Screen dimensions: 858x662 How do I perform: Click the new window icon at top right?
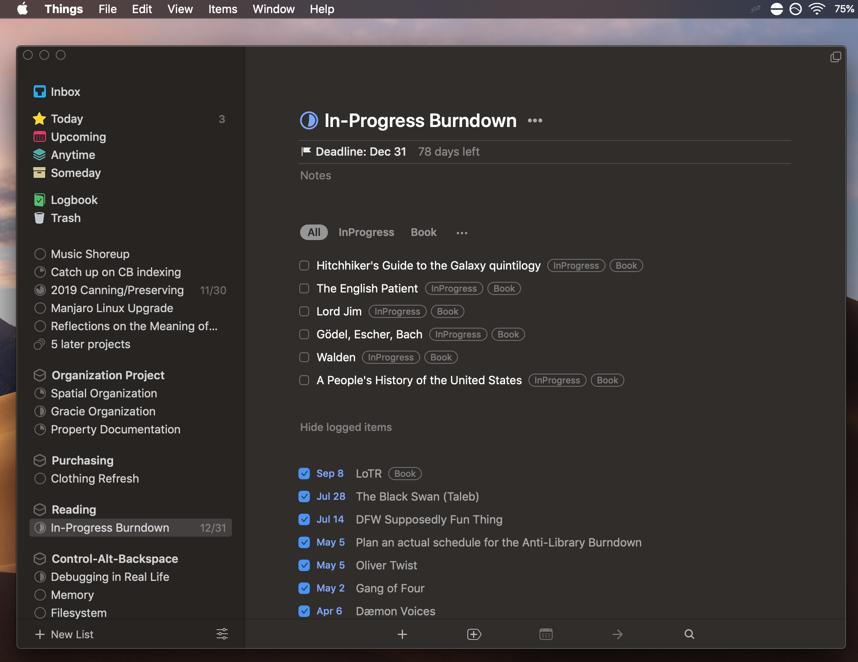pyautogui.click(x=835, y=57)
